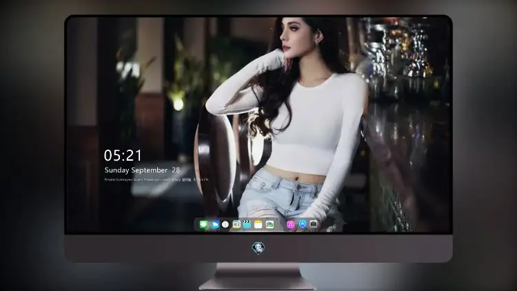Open the Maps icon in the dock
Screen dimensions: 517x291
(236, 225)
